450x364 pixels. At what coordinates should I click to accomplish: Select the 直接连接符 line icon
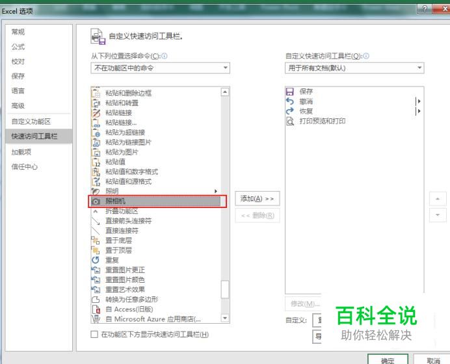click(96, 231)
